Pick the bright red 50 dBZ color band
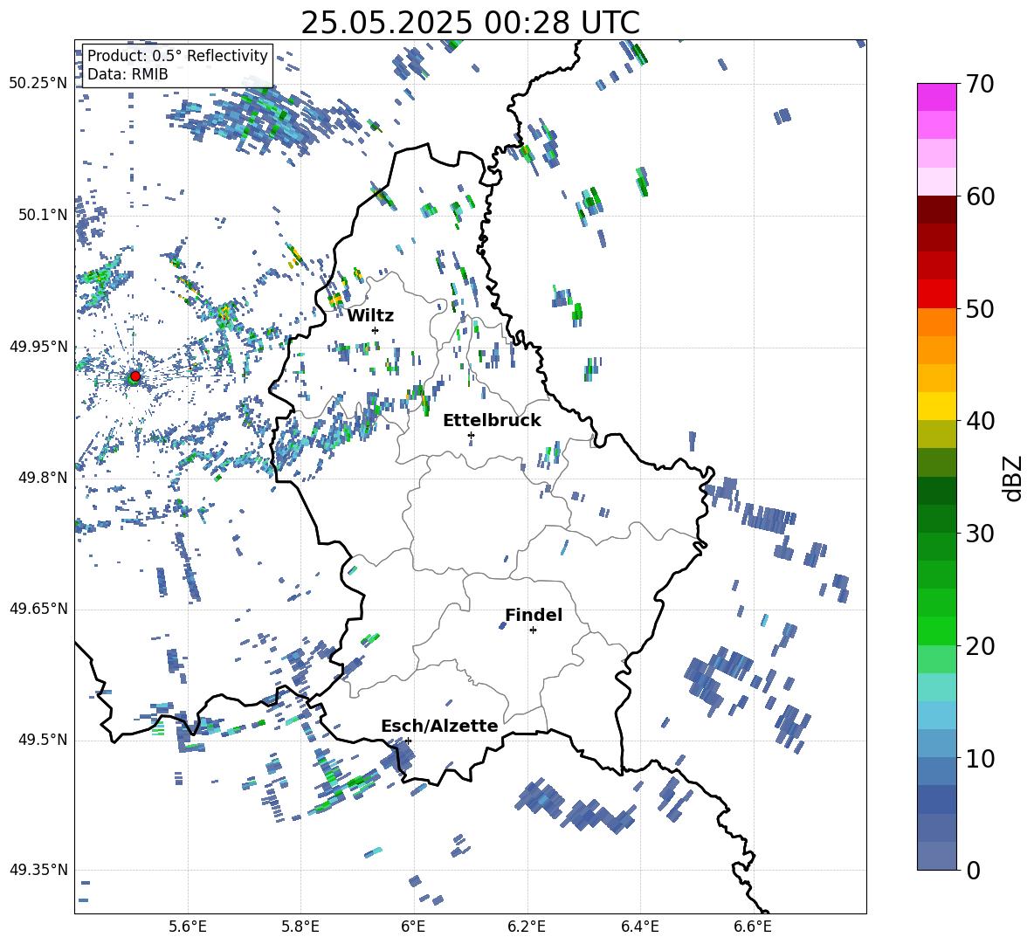Screen dimensions: 1034x944 [x=937, y=293]
